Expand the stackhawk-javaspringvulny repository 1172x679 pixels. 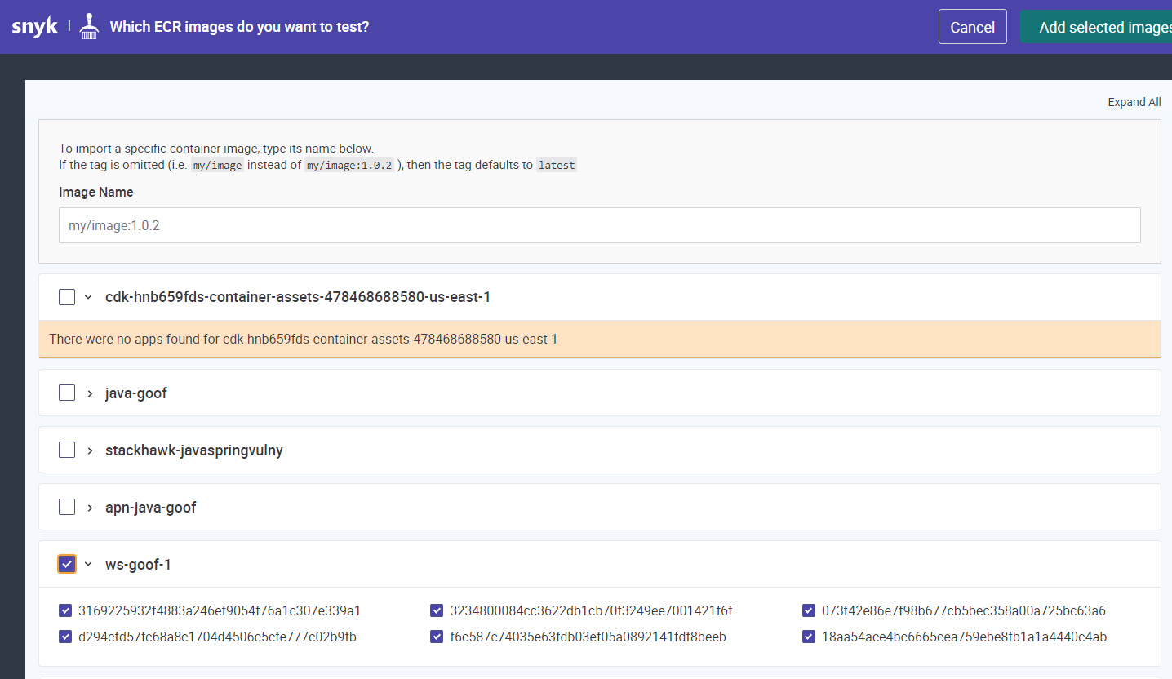[x=90, y=450]
